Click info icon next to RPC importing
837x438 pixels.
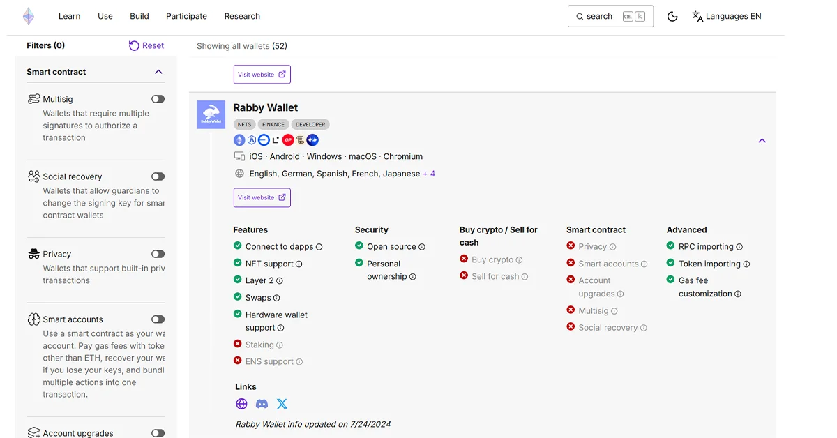pos(739,247)
